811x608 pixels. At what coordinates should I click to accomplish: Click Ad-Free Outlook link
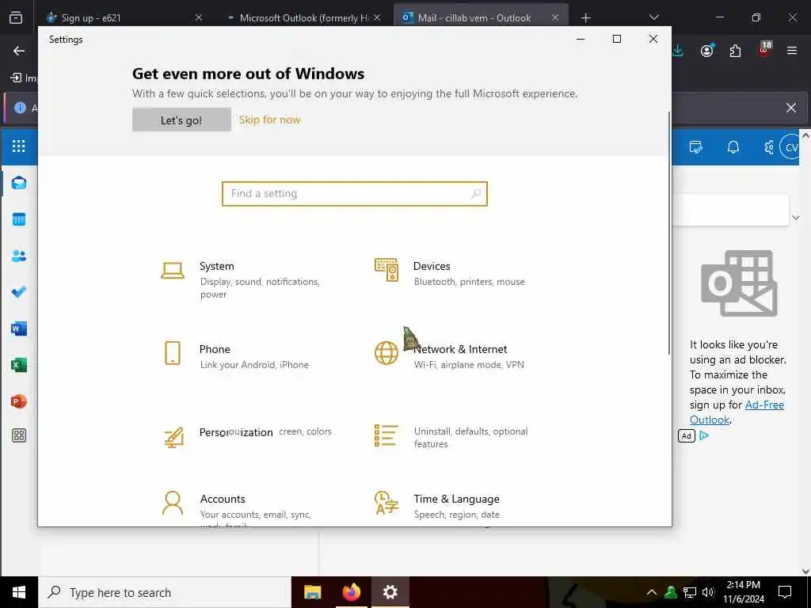(737, 412)
